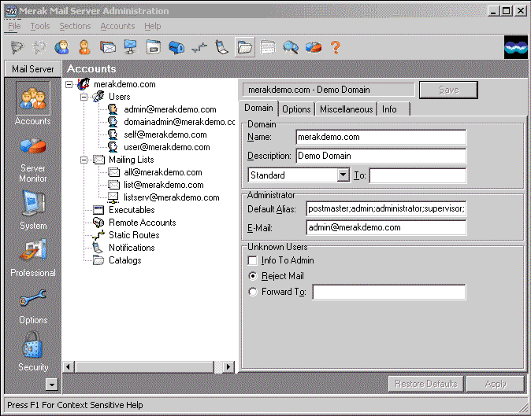Screen dimensions: 531x416
Task: Collapse the Users tree branch
Action: tap(84, 97)
